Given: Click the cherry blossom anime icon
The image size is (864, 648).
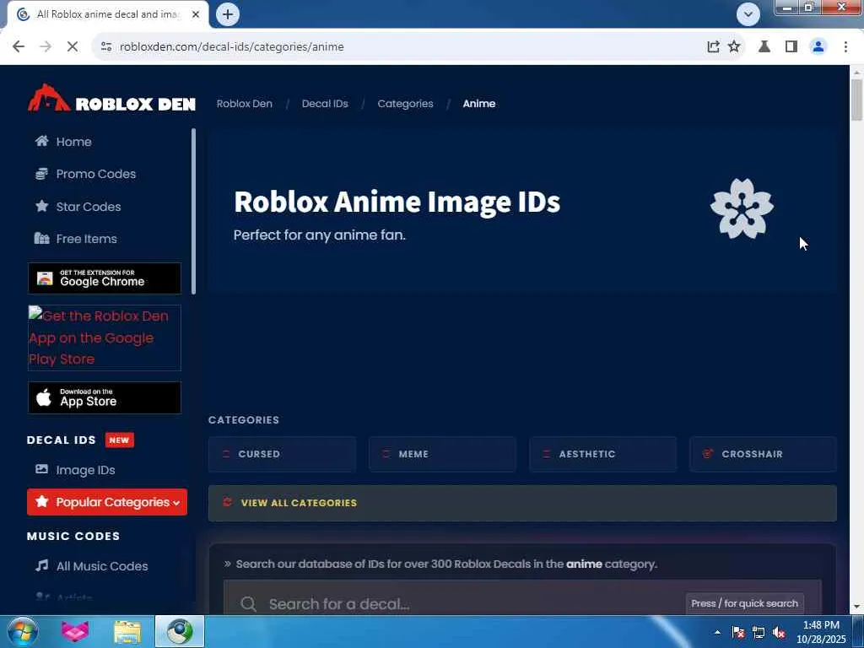Looking at the screenshot, I should 742,209.
